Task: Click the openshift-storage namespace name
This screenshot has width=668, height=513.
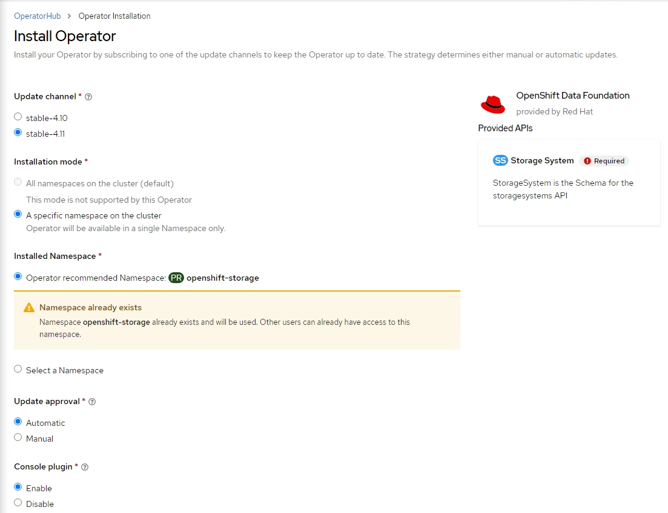Action: 222,278
